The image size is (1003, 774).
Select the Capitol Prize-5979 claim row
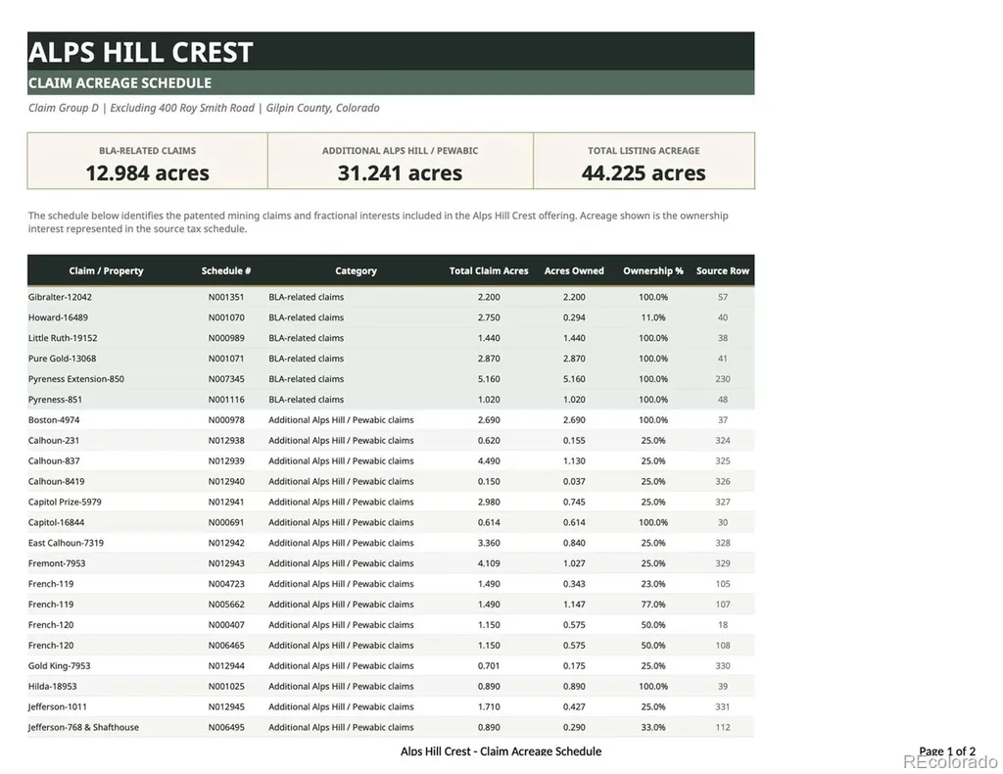coord(391,503)
